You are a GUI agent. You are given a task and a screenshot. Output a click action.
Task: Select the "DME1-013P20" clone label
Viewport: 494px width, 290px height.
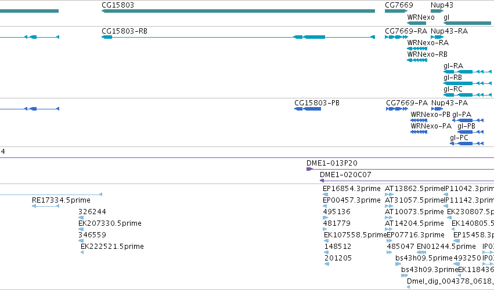point(331,163)
